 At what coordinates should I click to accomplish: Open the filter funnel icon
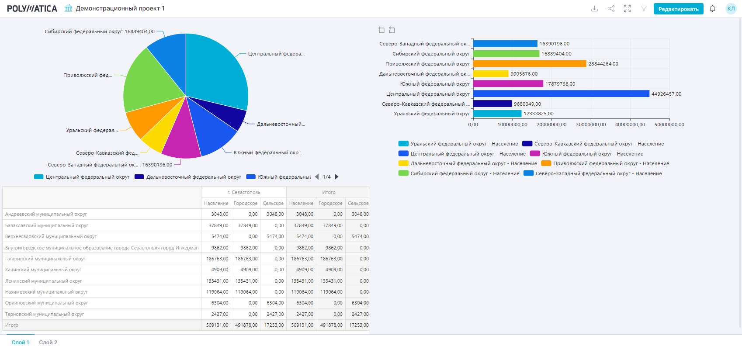tap(644, 9)
